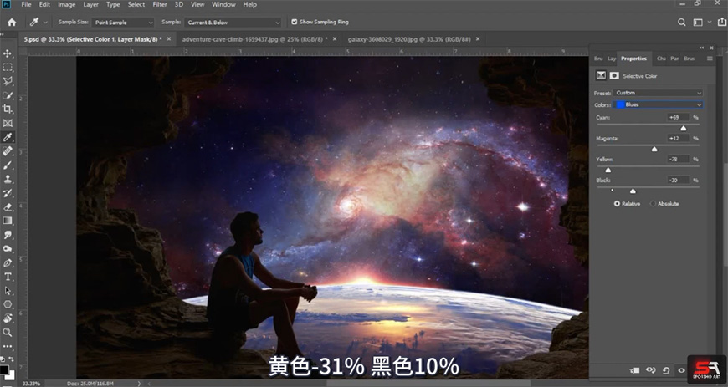Open the File menu
728x387 pixels.
(26, 5)
